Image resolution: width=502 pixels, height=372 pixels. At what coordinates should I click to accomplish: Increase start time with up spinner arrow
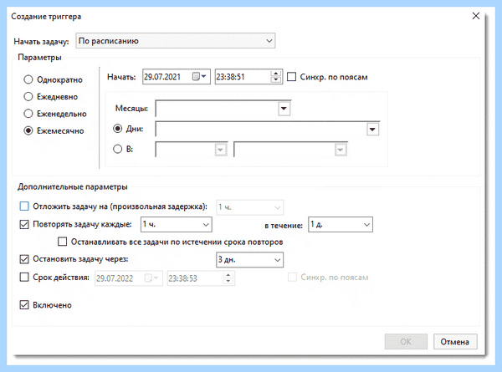[275, 74]
